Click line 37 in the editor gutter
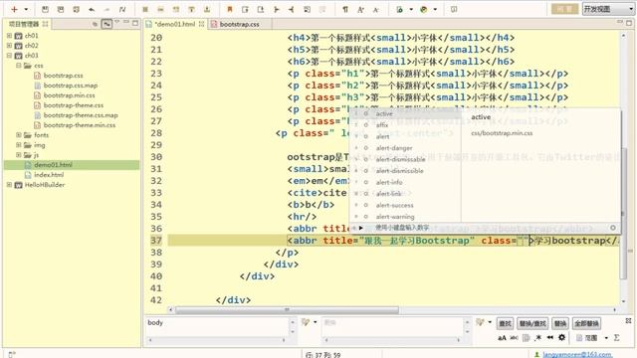This screenshot has height=358, width=637. click(156, 241)
